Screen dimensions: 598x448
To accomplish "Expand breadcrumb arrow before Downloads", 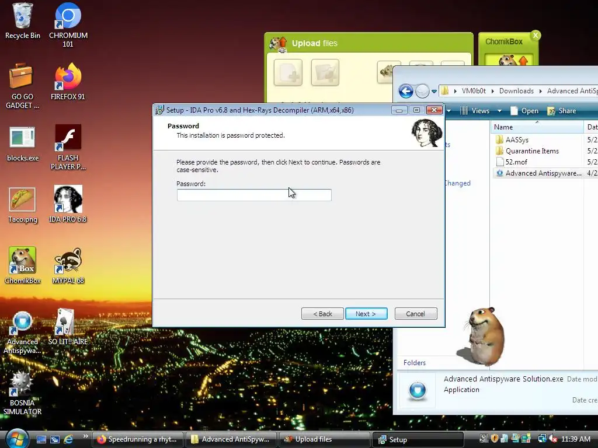I will pos(493,91).
